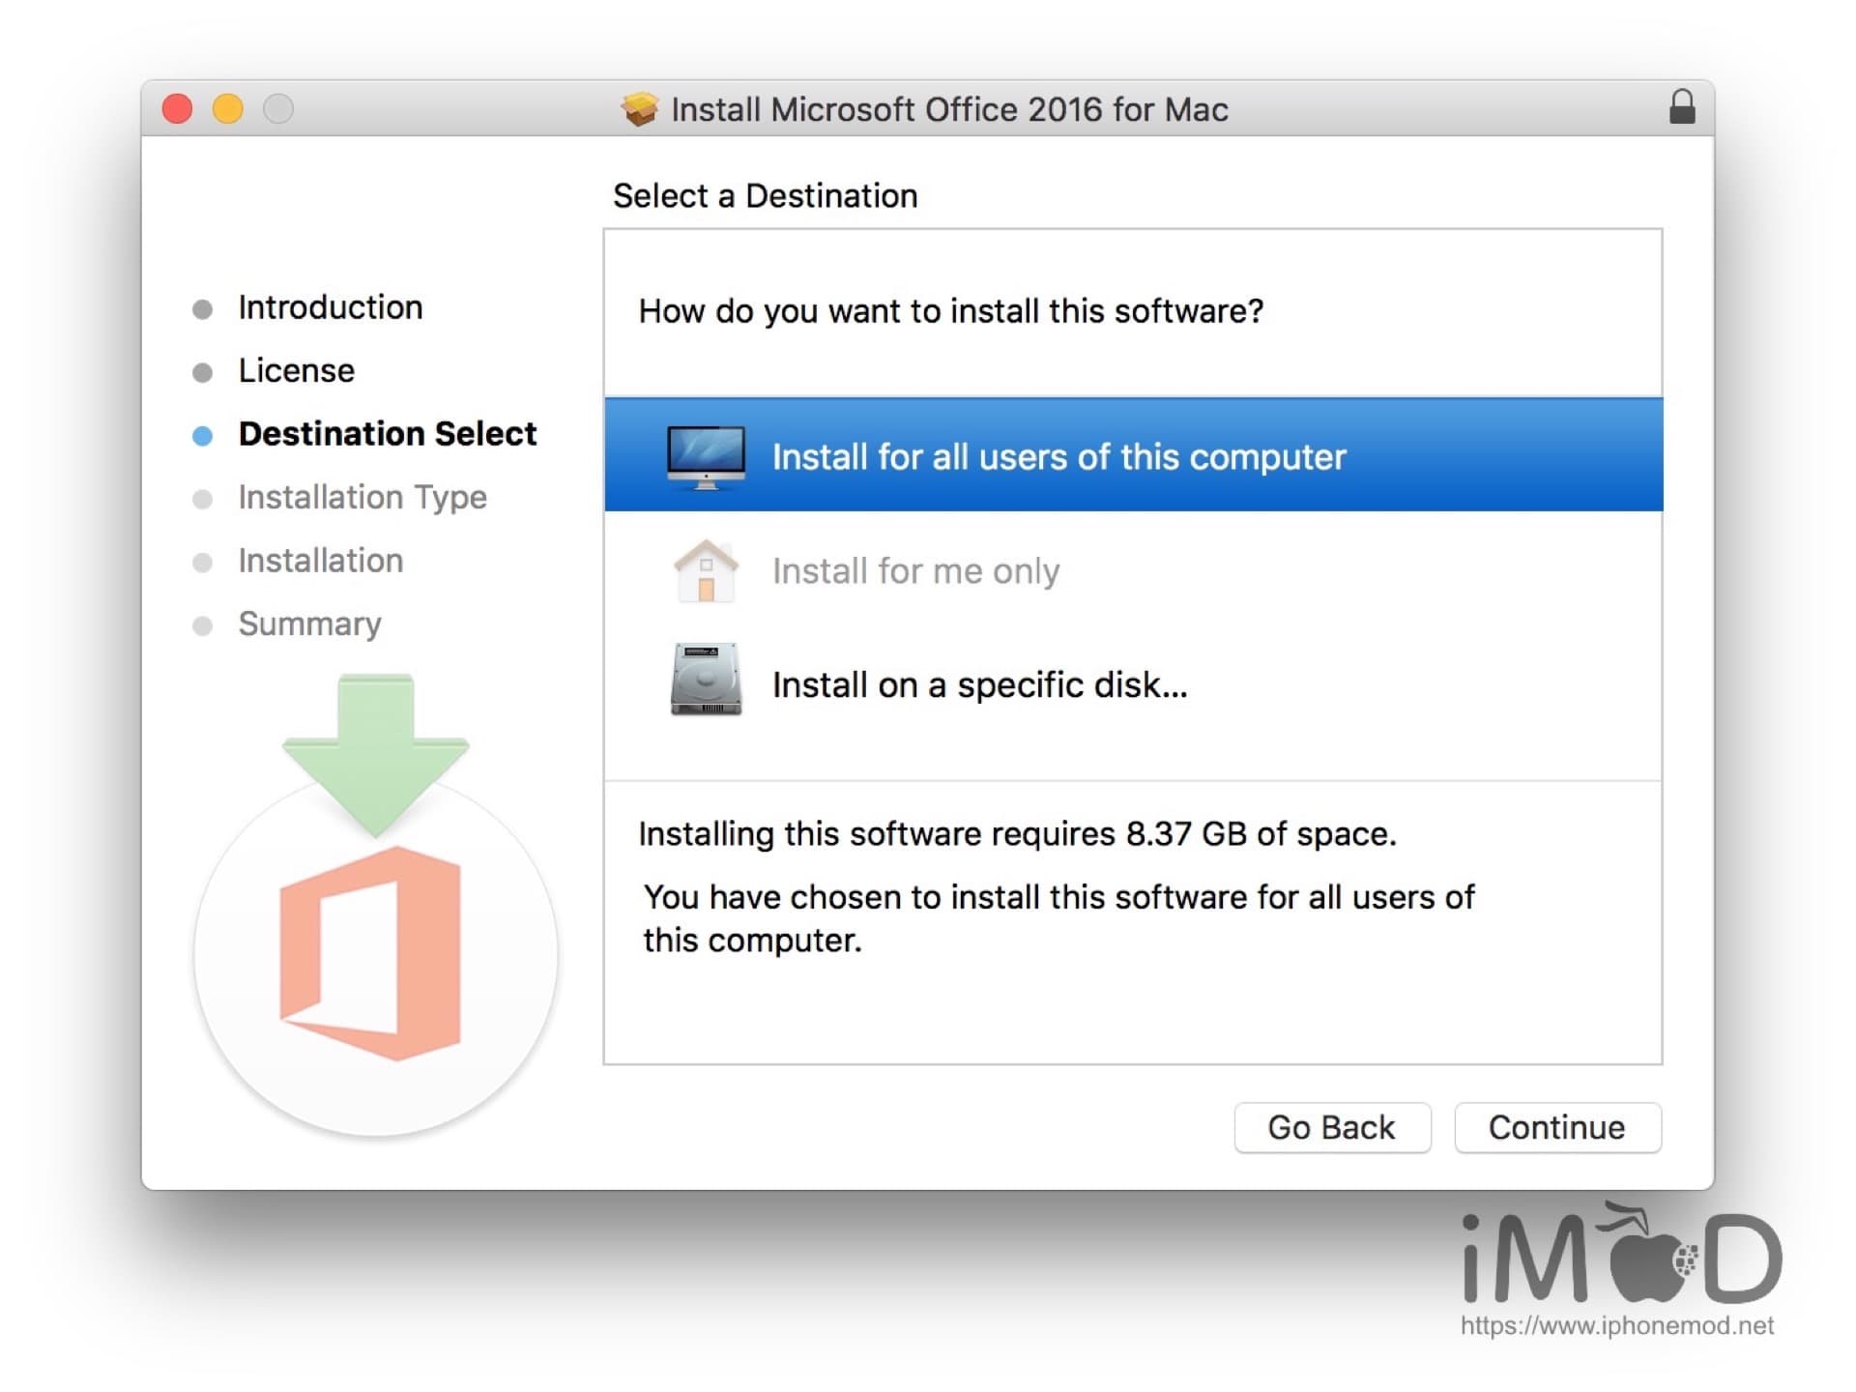Viewport: 1856px width, 1392px height.
Task: Click the house icon next to Install for me only
Action: point(705,570)
